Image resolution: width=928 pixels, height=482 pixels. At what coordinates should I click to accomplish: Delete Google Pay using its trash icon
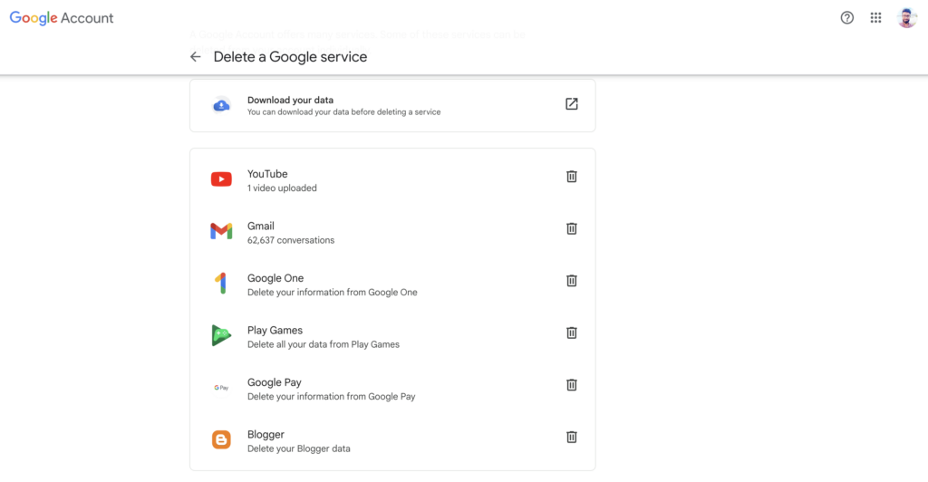coord(571,384)
